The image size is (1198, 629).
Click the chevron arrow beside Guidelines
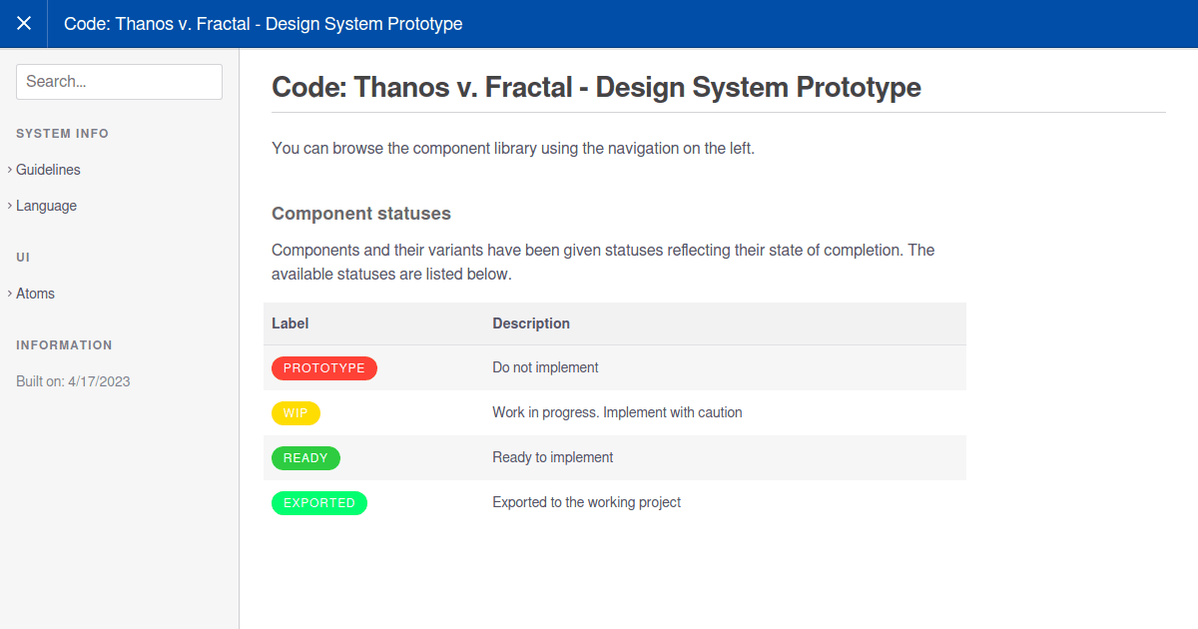pyautogui.click(x=9, y=170)
